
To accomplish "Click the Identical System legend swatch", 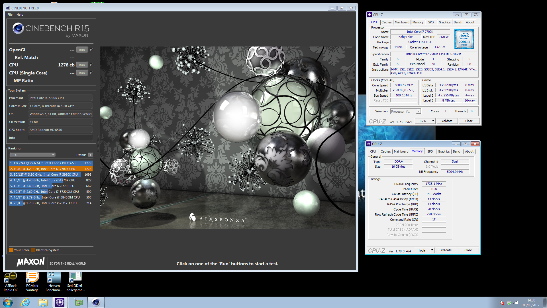I will 33,250.
